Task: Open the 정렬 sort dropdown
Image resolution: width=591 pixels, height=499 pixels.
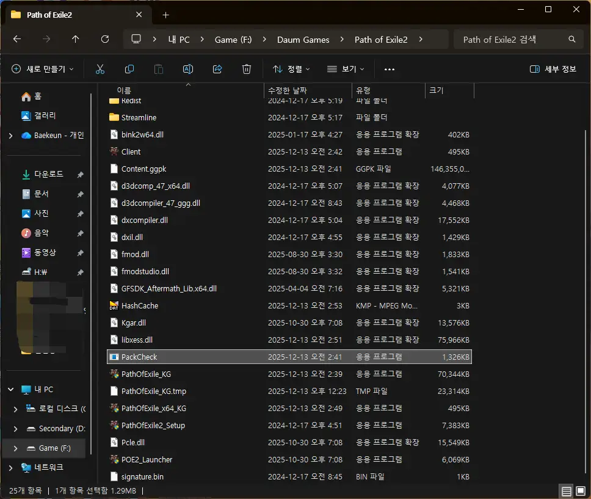Action: click(x=291, y=68)
